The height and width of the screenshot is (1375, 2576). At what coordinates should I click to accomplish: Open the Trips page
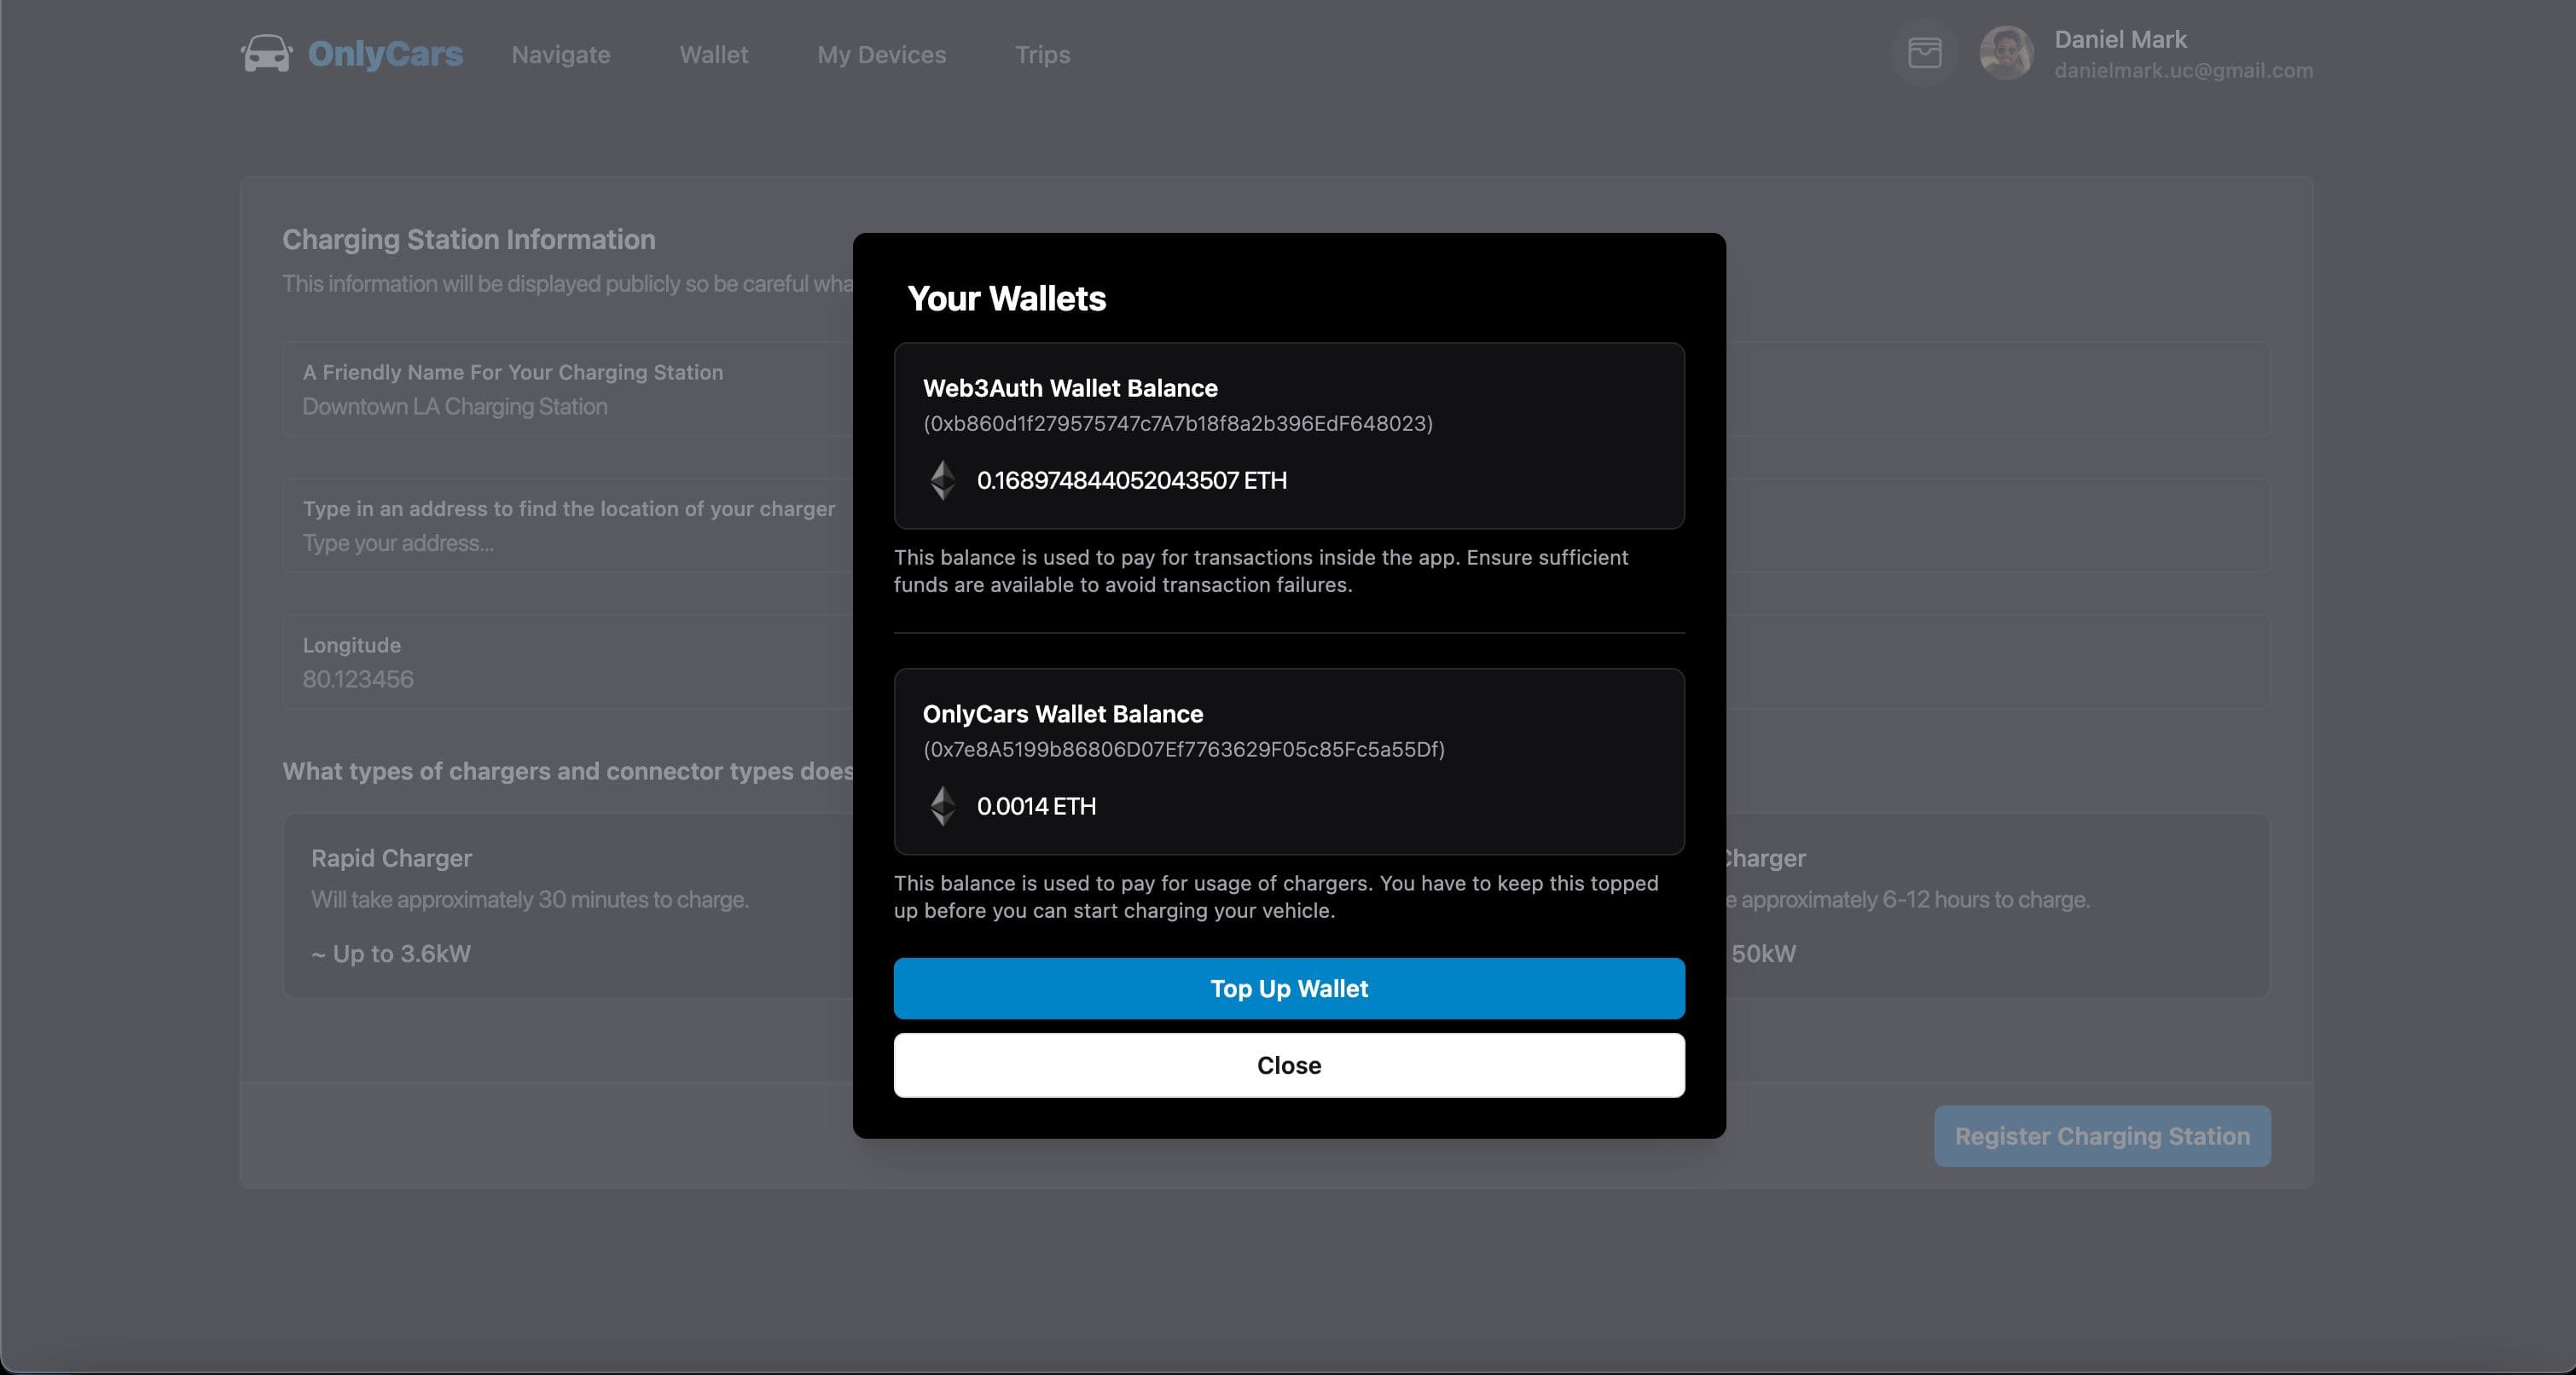[1043, 55]
